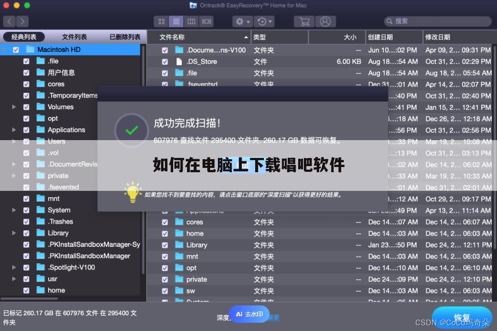Click the home folder icon in file list
The height and width of the screenshot is (331, 497).
click(x=179, y=233)
